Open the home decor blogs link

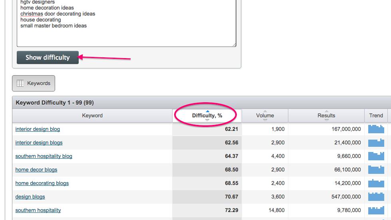point(36,169)
